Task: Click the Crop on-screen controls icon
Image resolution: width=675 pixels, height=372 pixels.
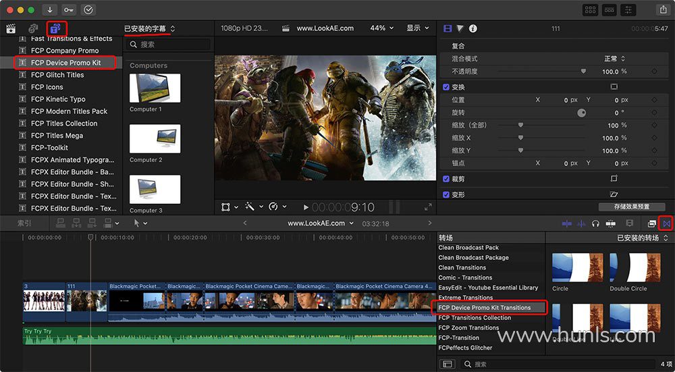Action: [x=614, y=179]
